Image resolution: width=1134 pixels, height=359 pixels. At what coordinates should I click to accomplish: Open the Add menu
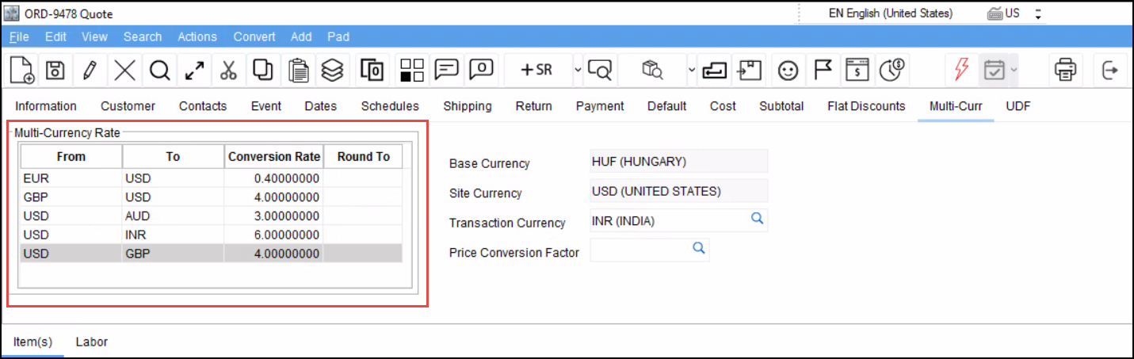click(301, 36)
